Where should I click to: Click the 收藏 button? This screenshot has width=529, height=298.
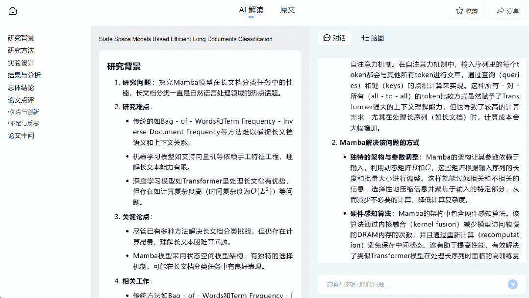coord(466,10)
